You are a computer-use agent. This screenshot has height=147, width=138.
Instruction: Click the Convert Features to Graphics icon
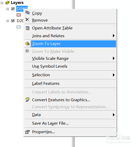[27, 99]
